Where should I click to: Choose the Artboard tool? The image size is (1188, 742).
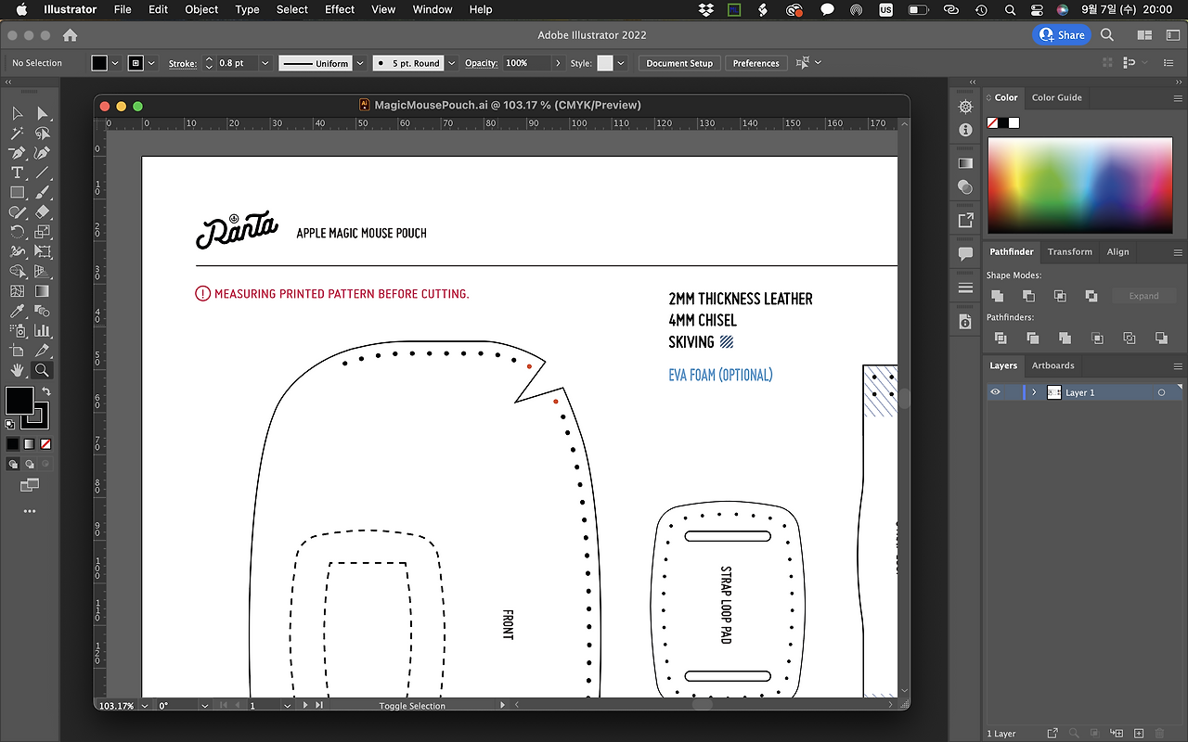click(x=18, y=351)
